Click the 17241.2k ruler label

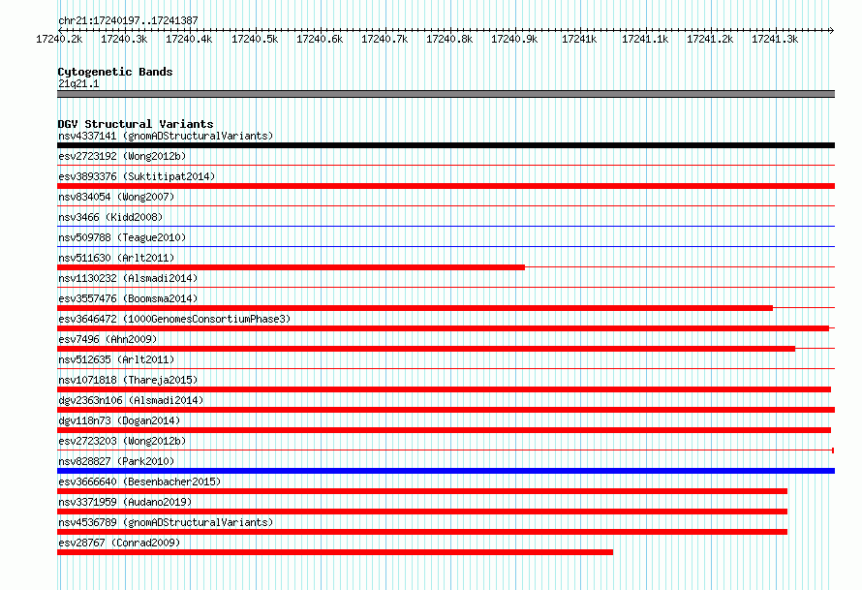click(x=710, y=39)
